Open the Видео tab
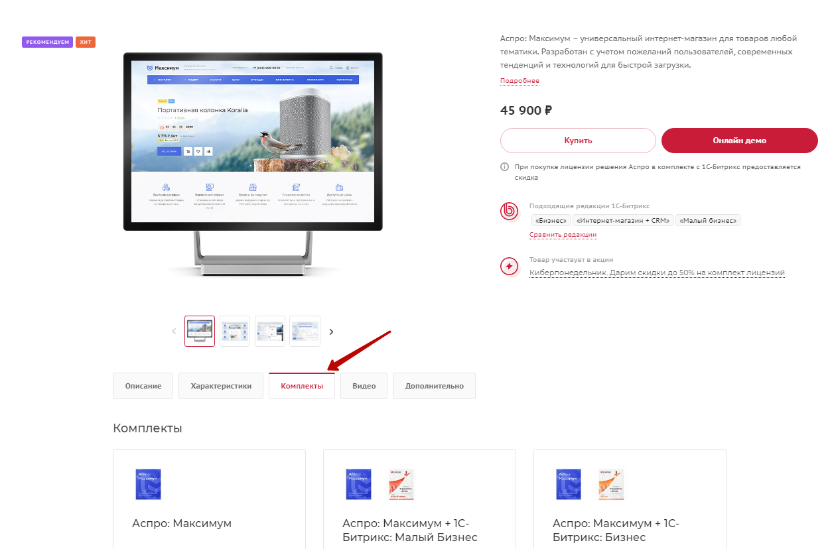Image resolution: width=832 pixels, height=549 pixels. pos(364,386)
